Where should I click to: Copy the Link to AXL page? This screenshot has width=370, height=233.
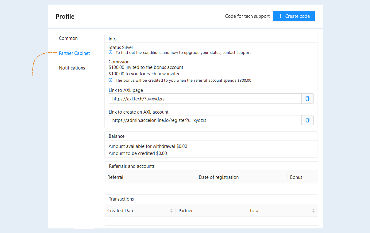[307, 99]
